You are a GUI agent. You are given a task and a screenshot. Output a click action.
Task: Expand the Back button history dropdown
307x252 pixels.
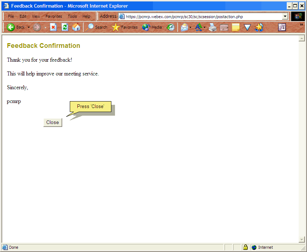(29, 27)
